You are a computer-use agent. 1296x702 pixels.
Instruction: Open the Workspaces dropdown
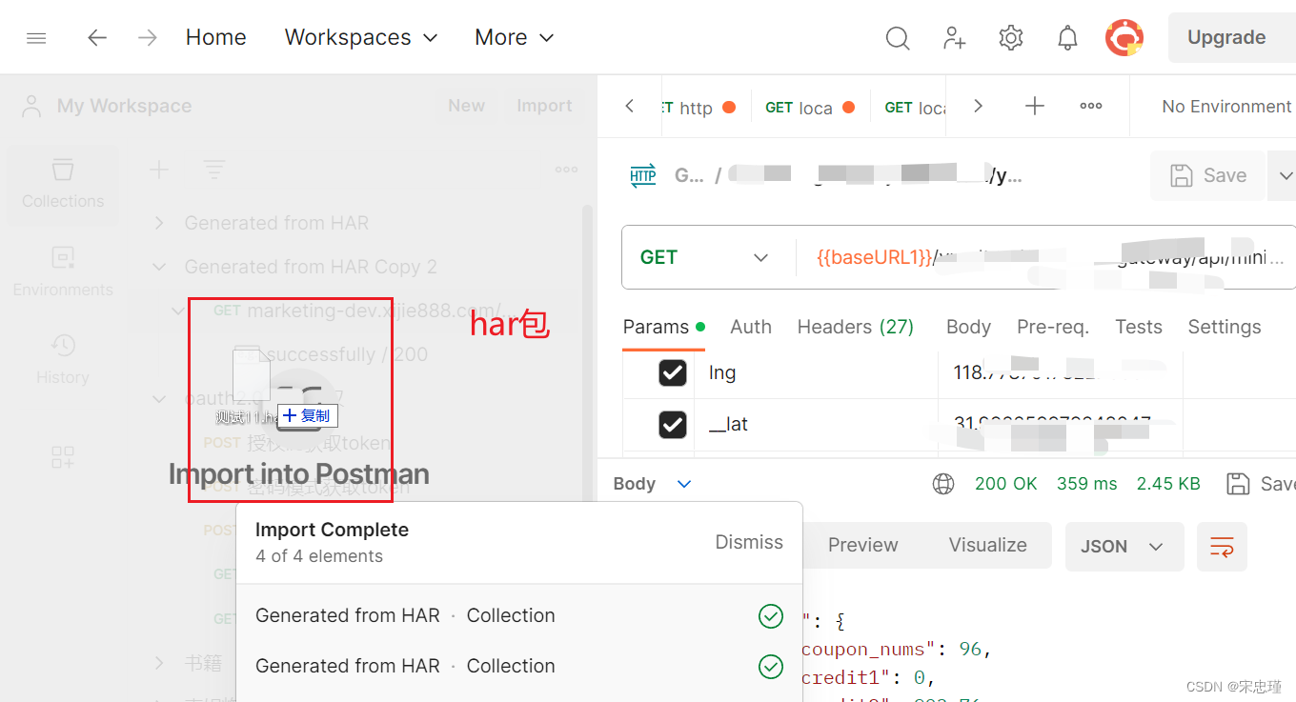click(x=361, y=37)
